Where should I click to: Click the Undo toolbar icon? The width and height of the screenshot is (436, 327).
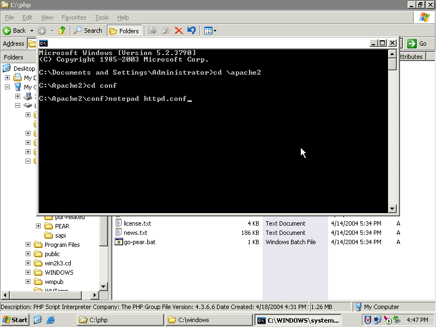191,31
